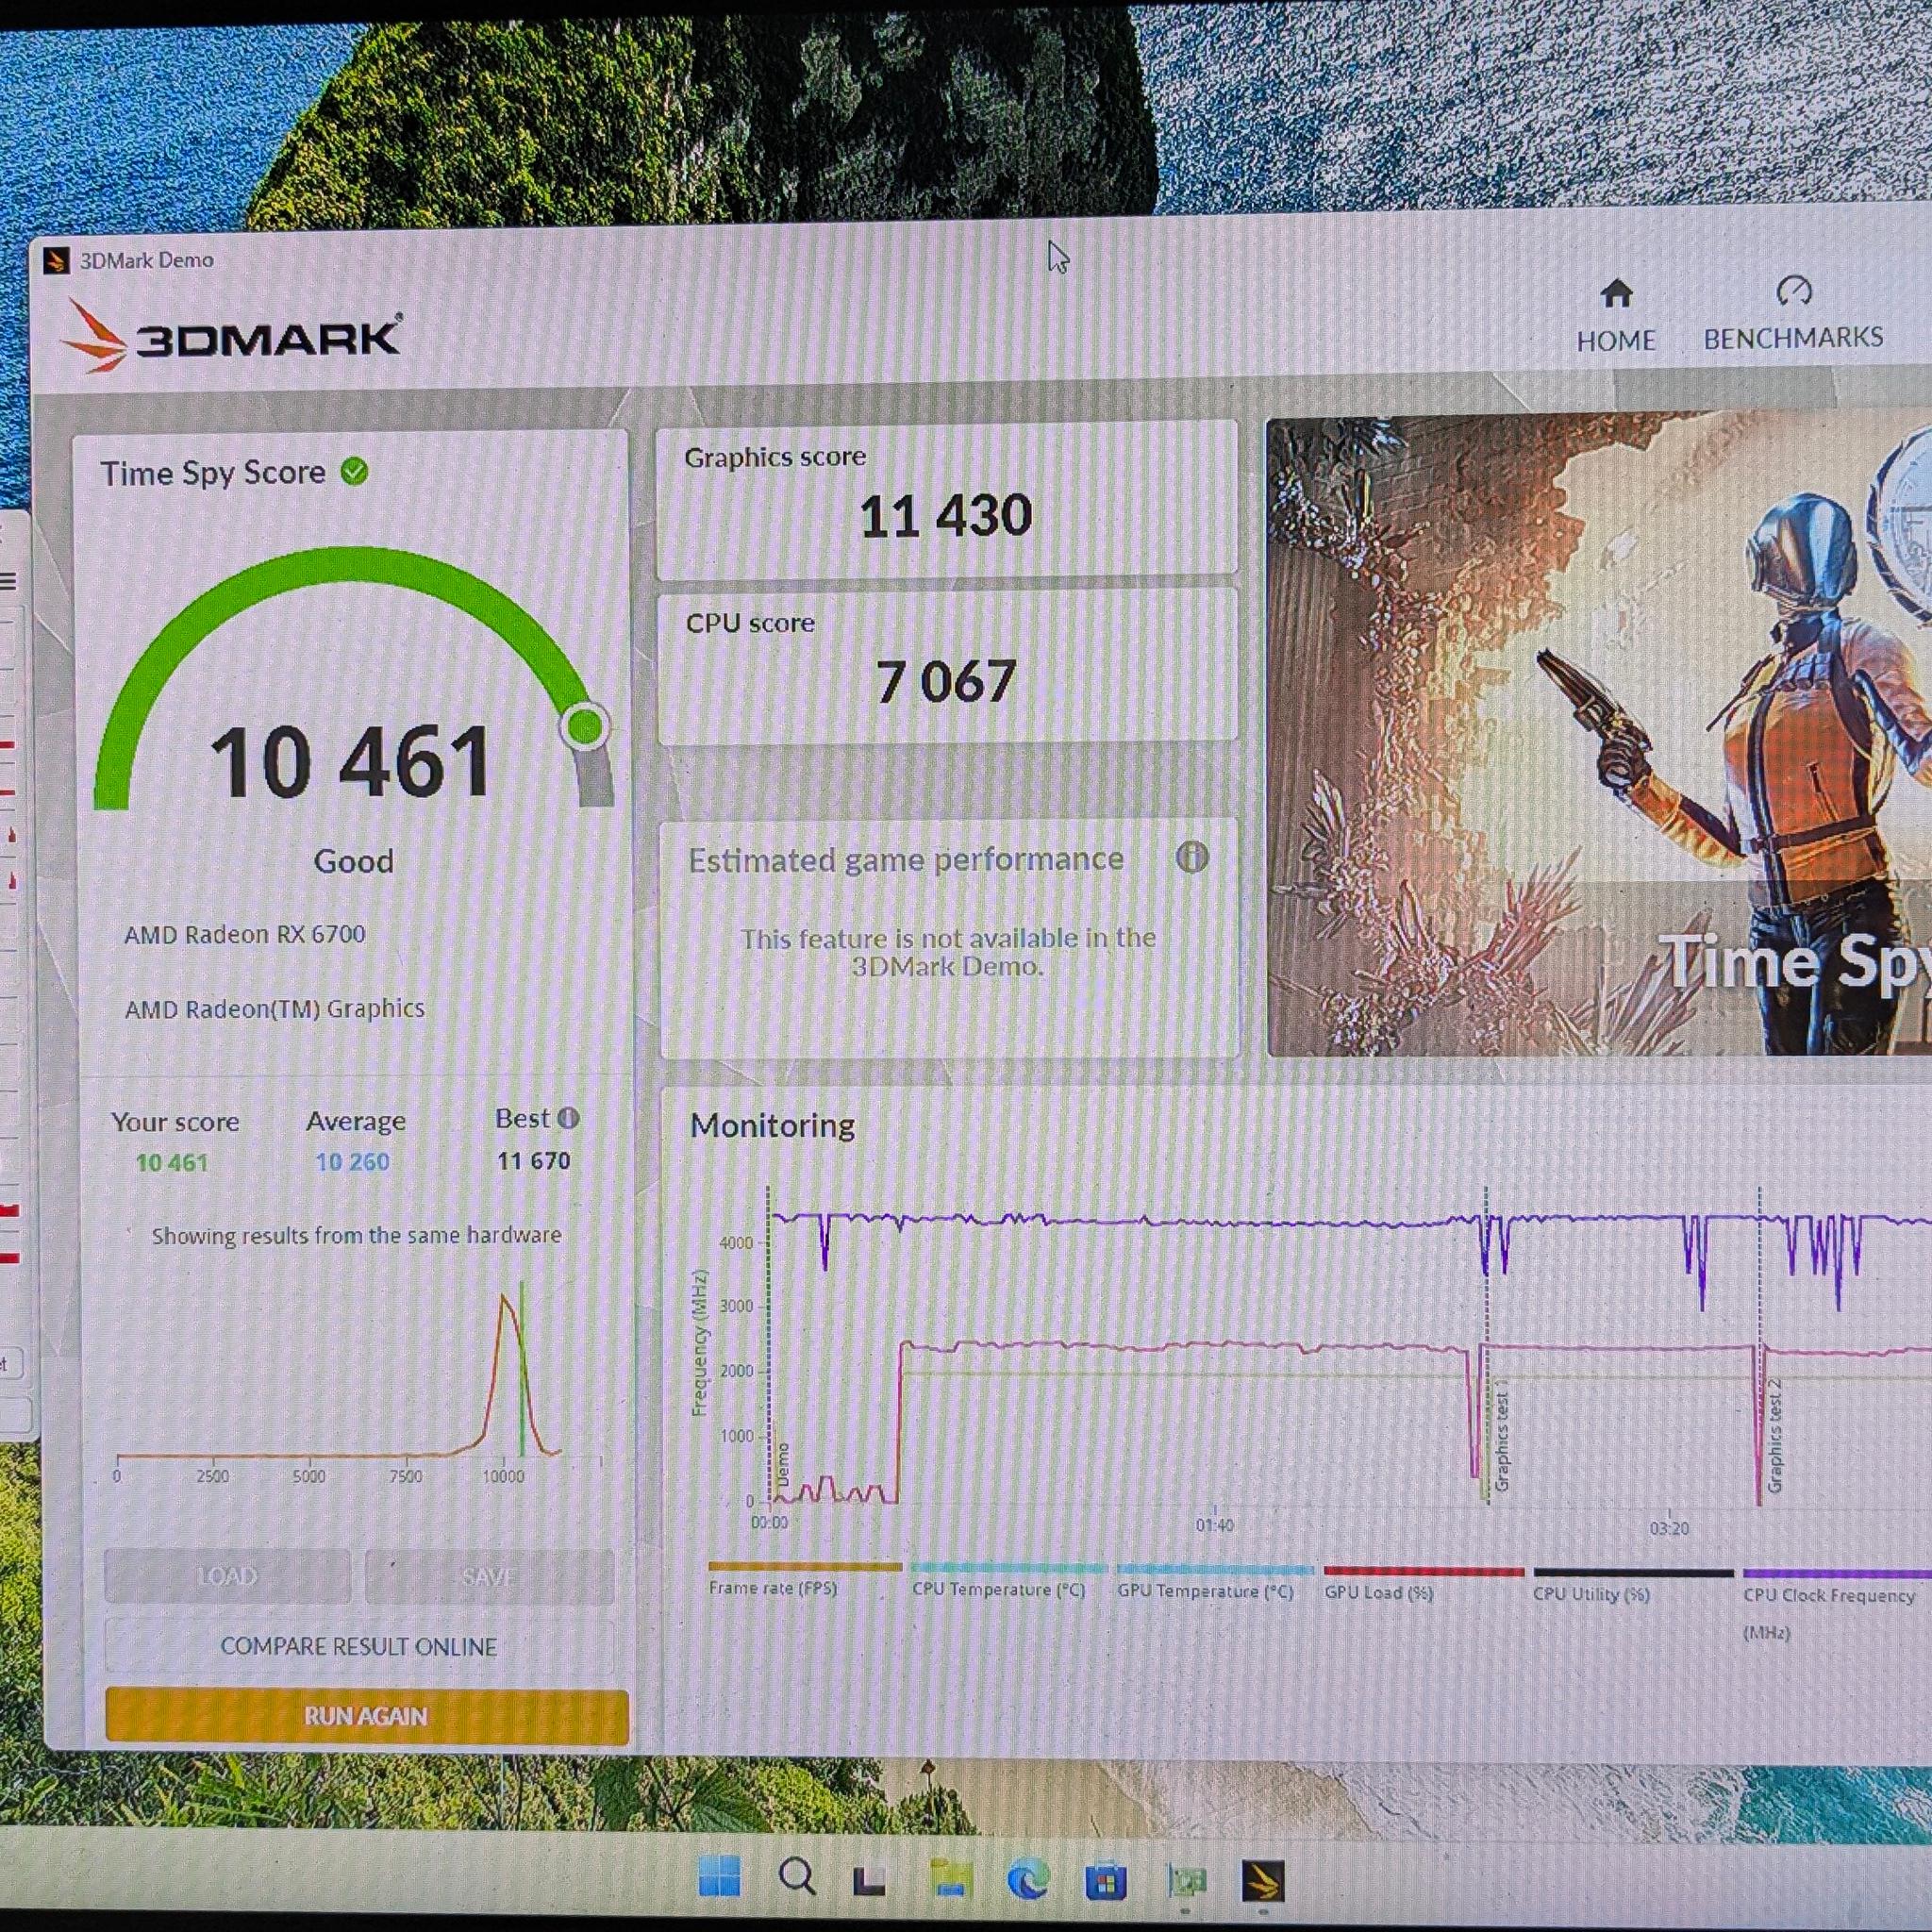Click the 3DMark Demo title bar icon
The height and width of the screenshot is (1932, 1932).
click(57, 261)
